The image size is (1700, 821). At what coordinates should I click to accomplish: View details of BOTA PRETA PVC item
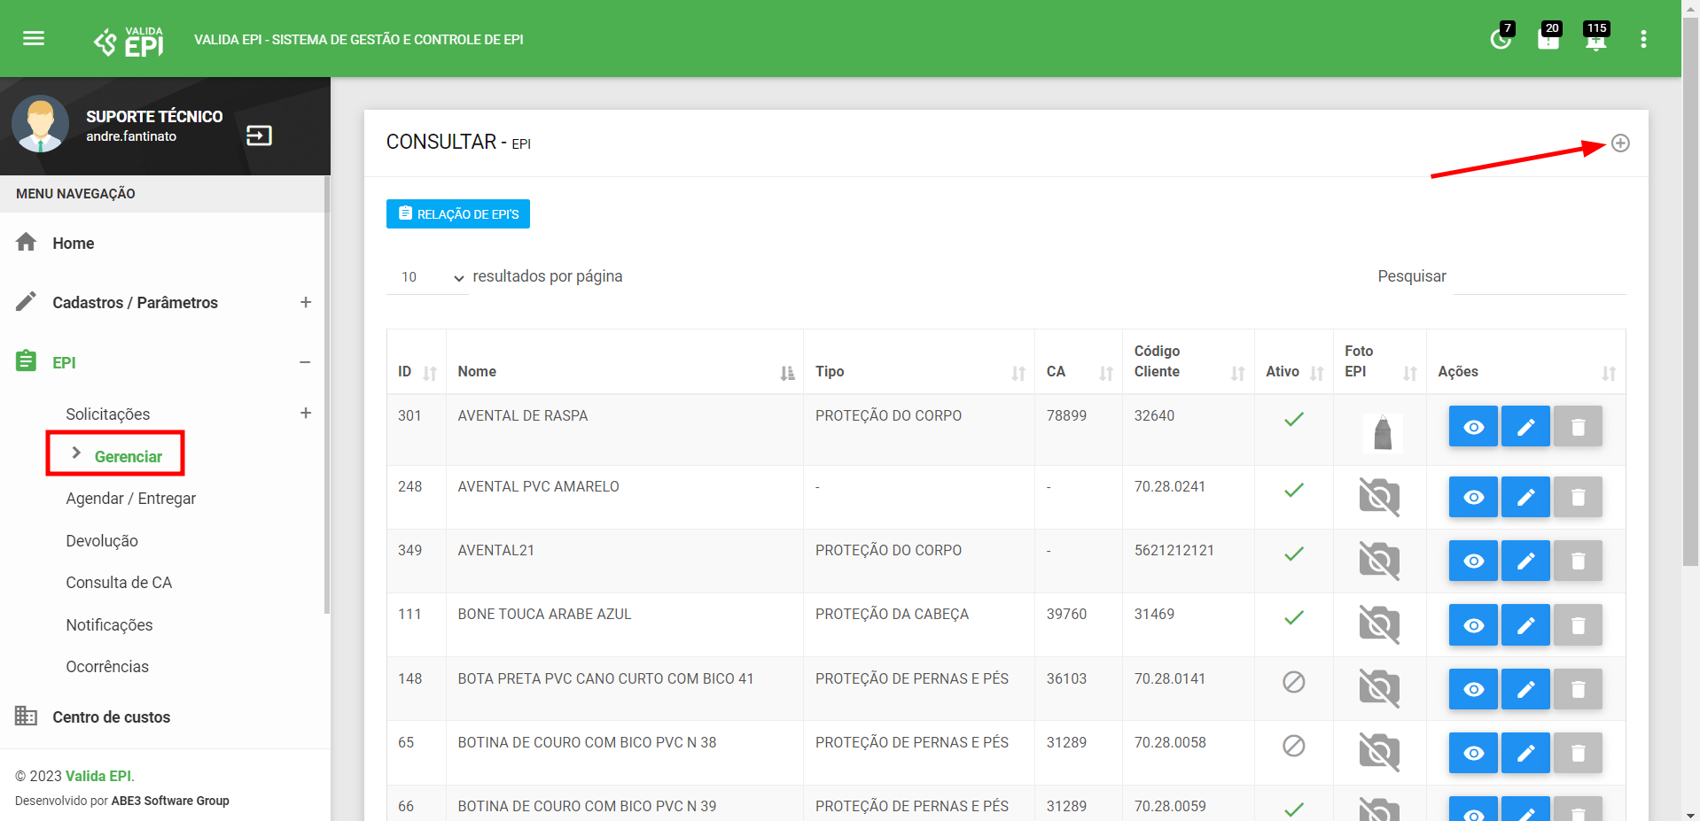coord(1473,689)
